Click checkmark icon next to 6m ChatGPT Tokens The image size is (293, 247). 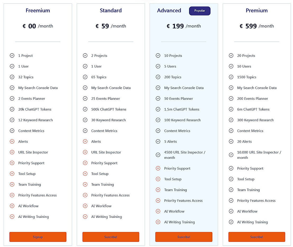click(231, 109)
